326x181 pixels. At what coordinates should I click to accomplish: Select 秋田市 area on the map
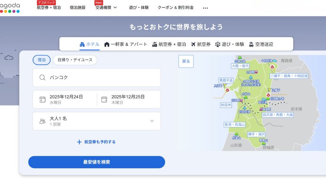tap(226, 105)
